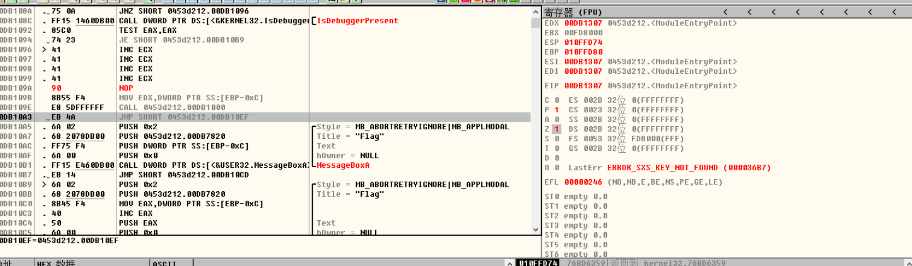Click address 0DB10B1 in address column
912x266 pixels.
[16, 165]
